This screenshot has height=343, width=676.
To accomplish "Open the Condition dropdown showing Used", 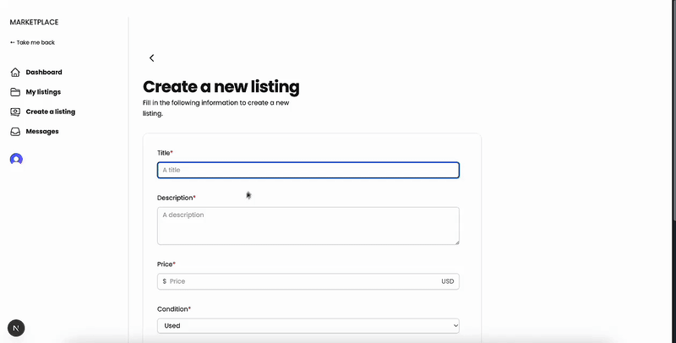I will [308, 326].
